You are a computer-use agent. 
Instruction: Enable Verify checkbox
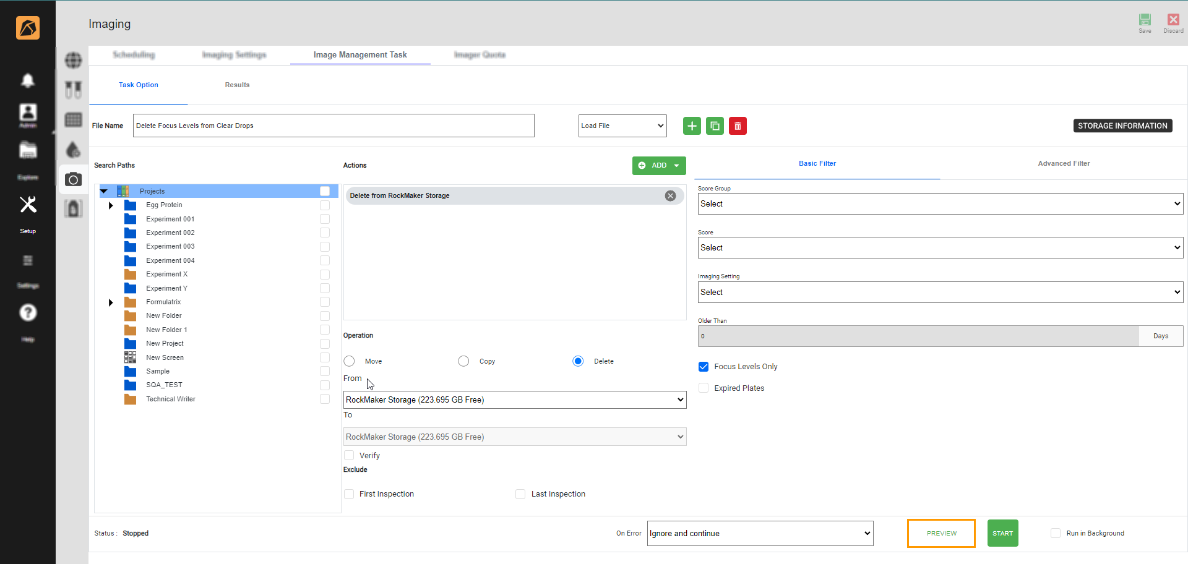pyautogui.click(x=349, y=455)
